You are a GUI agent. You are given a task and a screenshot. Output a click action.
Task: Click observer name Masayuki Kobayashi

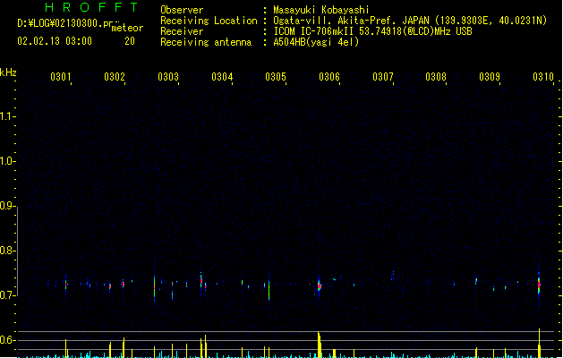[321, 10]
